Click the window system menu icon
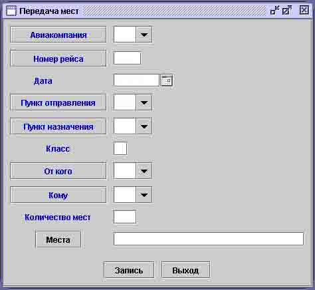 pos(11,11)
